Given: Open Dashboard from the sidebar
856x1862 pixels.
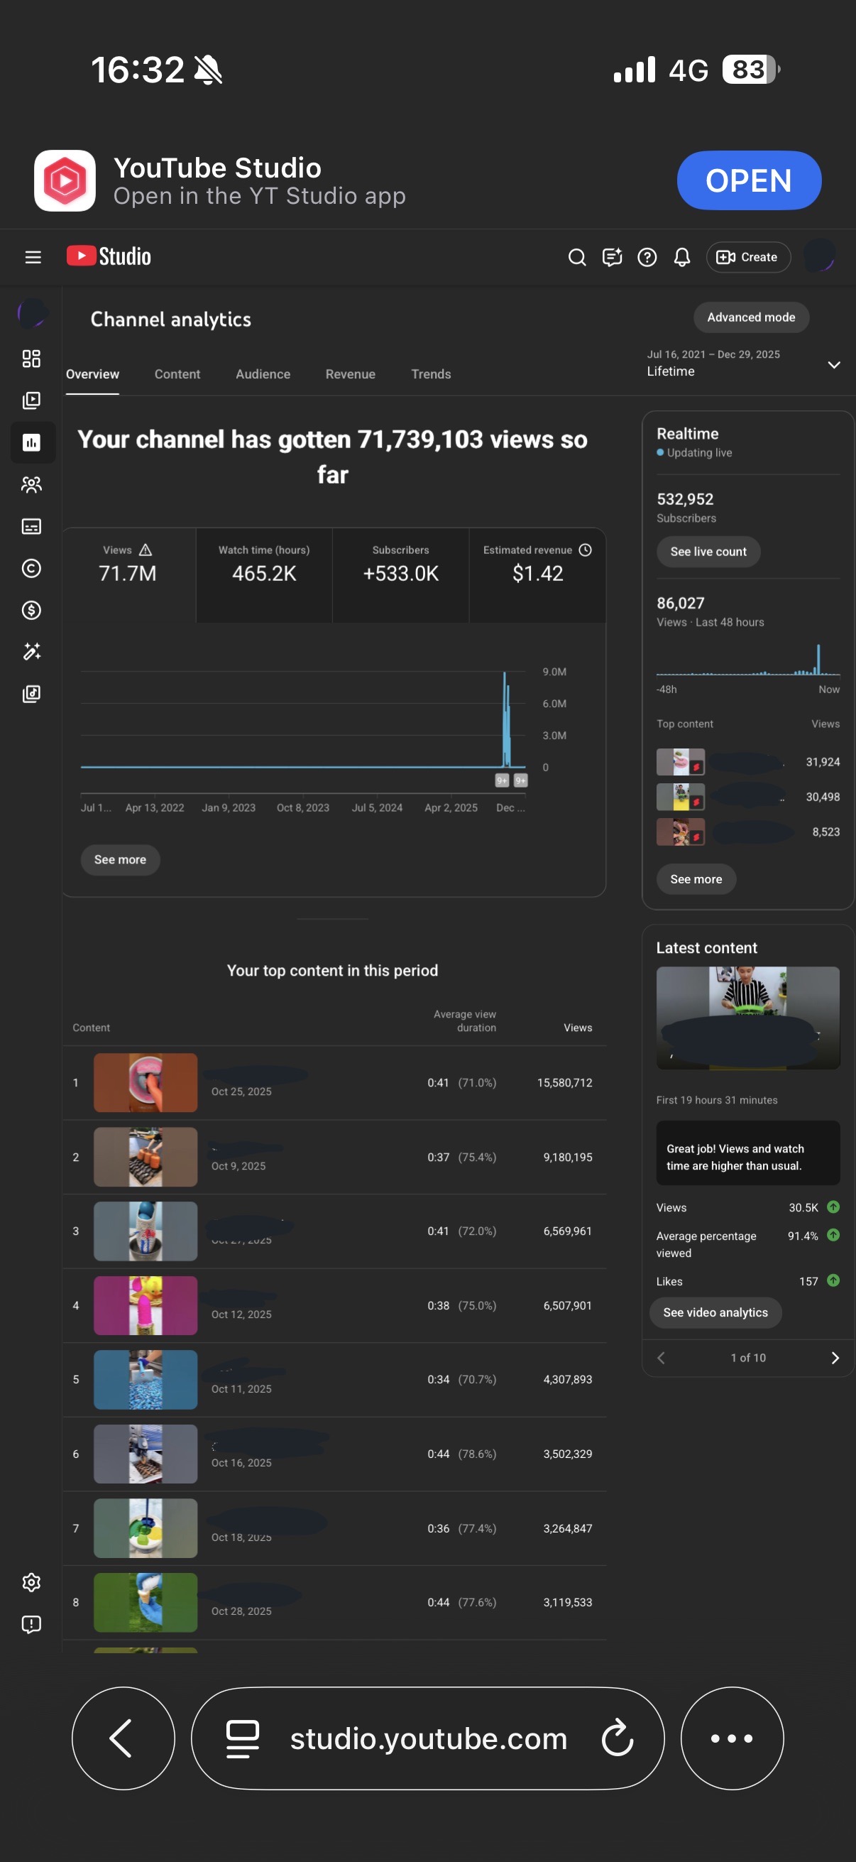Looking at the screenshot, I should pos(31,359).
